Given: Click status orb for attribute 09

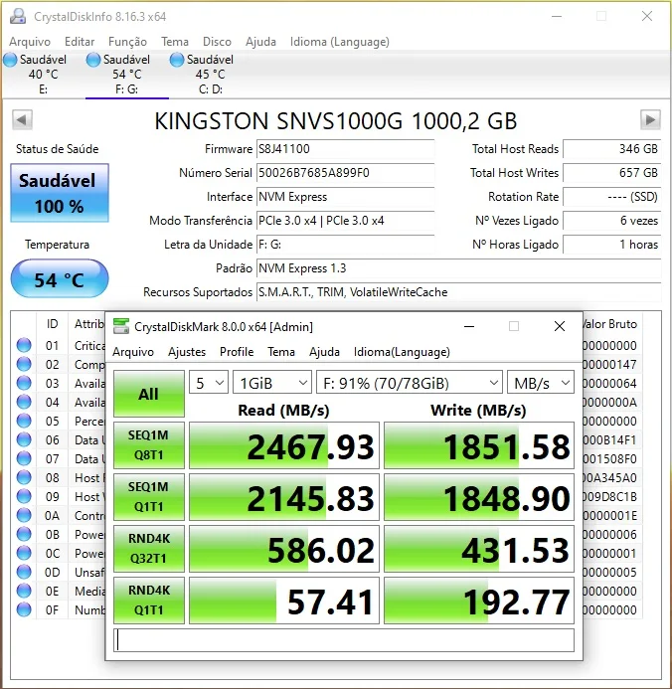Looking at the screenshot, I should point(24,496).
